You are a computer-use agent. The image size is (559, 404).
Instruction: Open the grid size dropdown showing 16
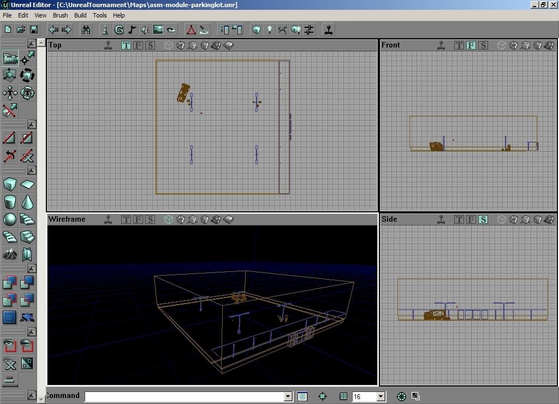pyautogui.click(x=381, y=396)
